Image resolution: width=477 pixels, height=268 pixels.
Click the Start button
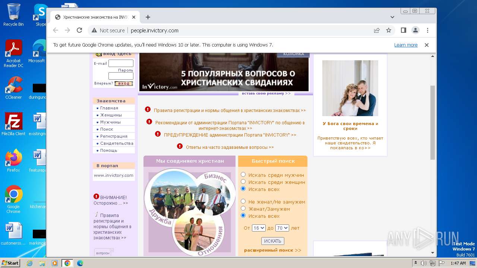(x=10, y=263)
